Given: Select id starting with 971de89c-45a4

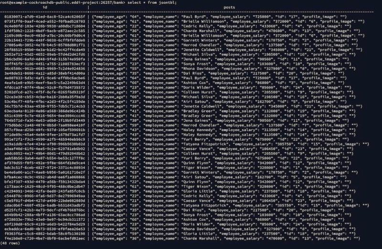Looking at the screenshot, I should pos(44,135).
